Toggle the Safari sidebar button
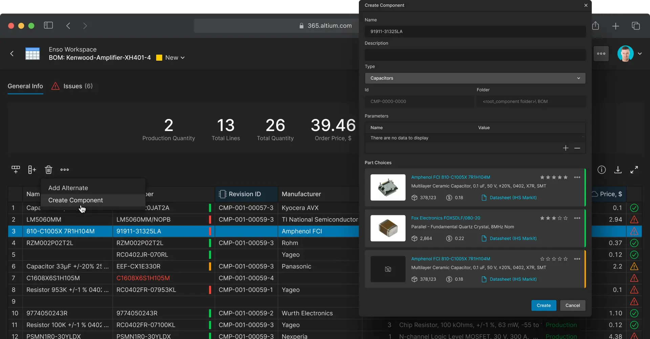This screenshot has width=650, height=339. coord(48,25)
